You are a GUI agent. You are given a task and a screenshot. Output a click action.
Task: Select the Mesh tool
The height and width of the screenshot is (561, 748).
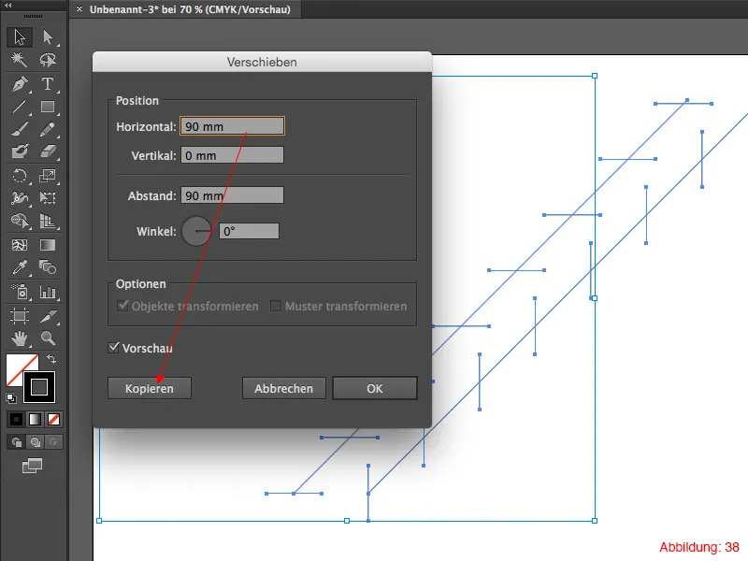[20, 245]
